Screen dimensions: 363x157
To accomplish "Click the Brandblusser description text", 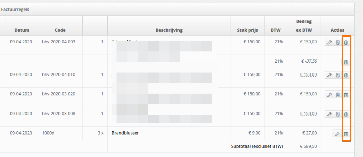I will (125, 133).
